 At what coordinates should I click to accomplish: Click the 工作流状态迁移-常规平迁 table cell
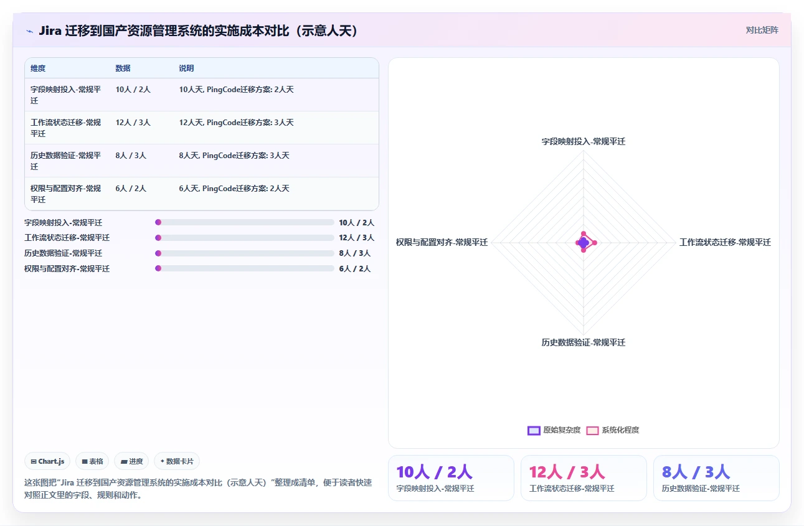click(x=66, y=128)
